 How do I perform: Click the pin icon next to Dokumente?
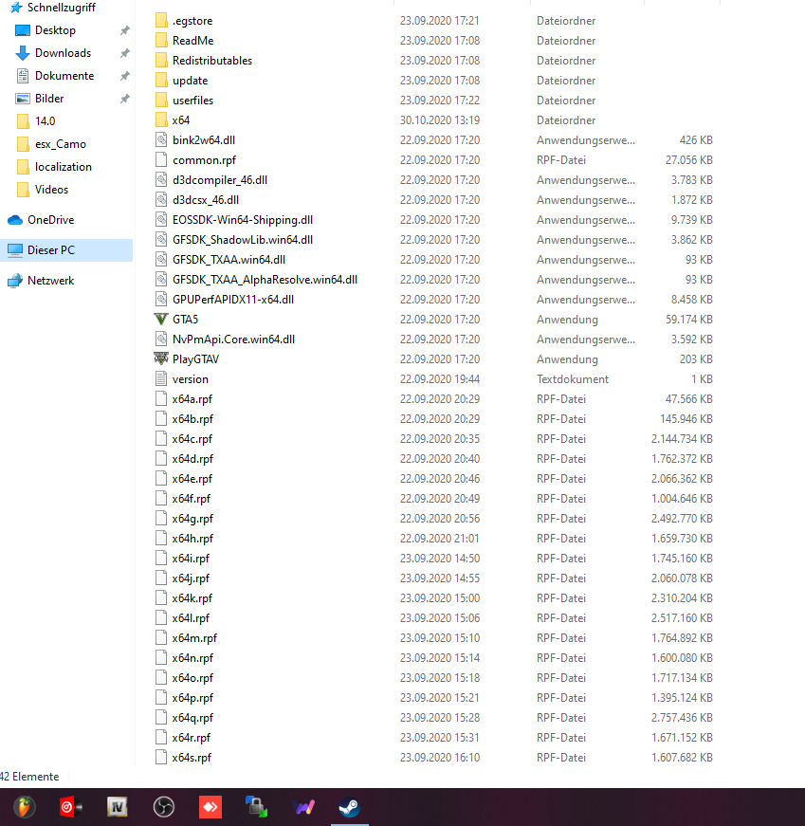point(125,76)
